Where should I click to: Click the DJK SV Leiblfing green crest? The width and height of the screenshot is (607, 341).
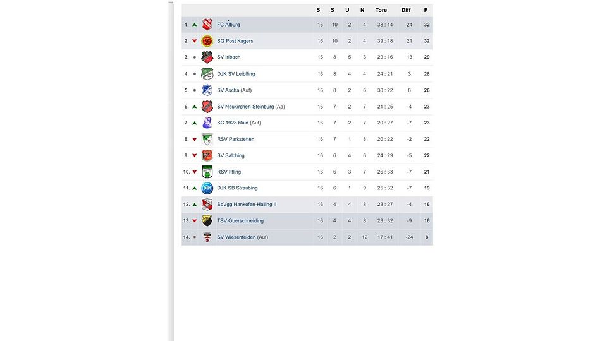[207, 73]
